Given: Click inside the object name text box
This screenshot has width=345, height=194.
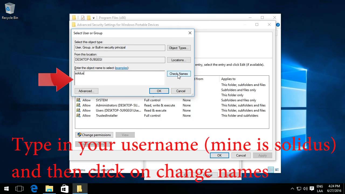Looking at the screenshot, I should [x=120, y=78].
